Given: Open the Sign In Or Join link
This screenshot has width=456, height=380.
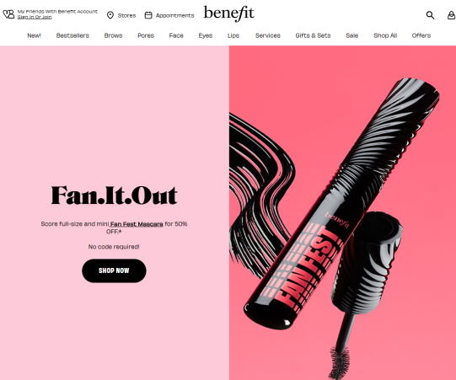Looking at the screenshot, I should click(x=35, y=17).
